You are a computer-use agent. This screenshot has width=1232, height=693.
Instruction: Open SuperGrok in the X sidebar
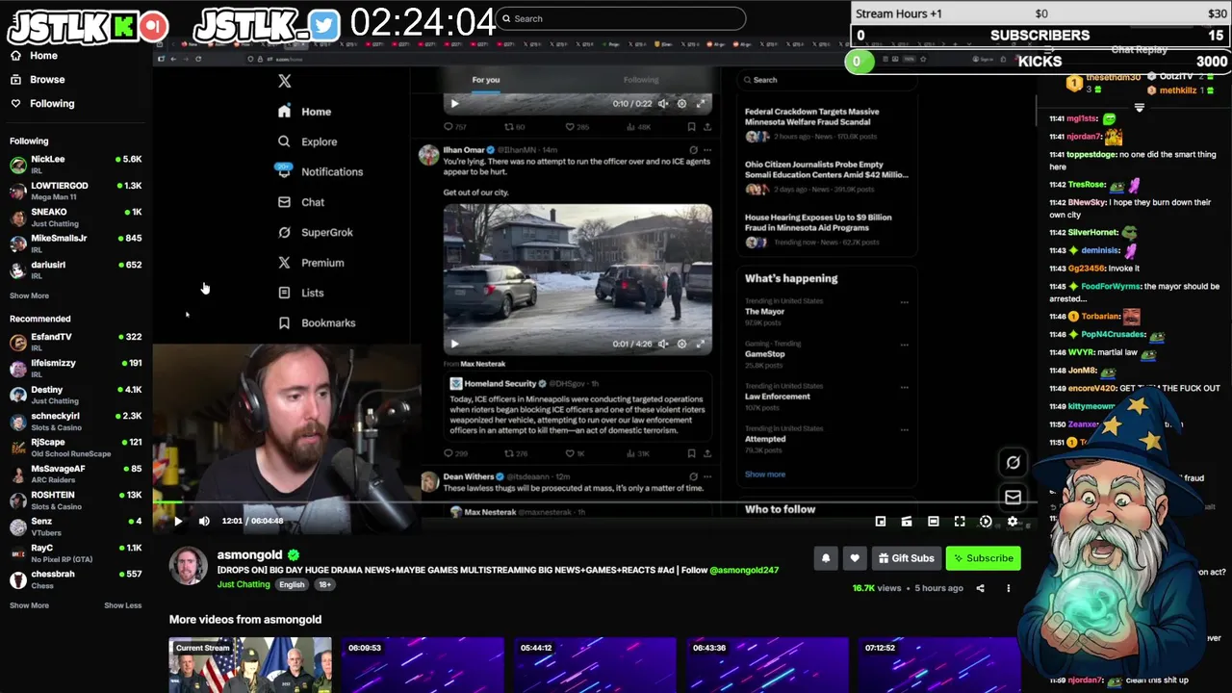[x=316, y=232]
